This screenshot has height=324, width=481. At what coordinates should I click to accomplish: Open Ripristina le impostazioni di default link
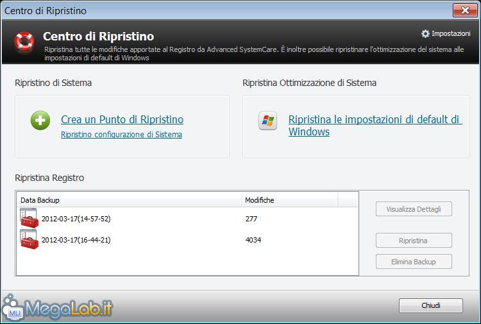click(375, 120)
